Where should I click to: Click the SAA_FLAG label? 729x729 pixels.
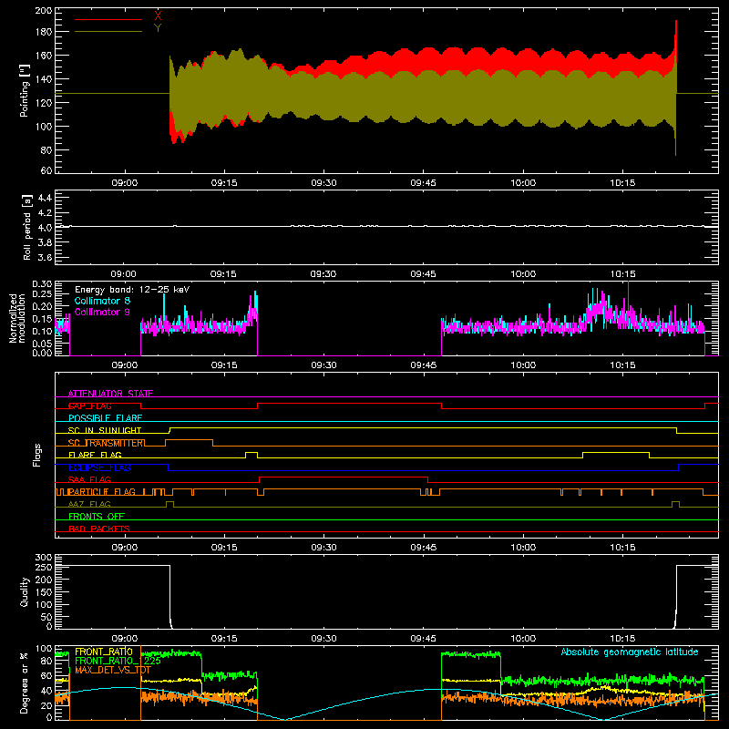[89, 480]
